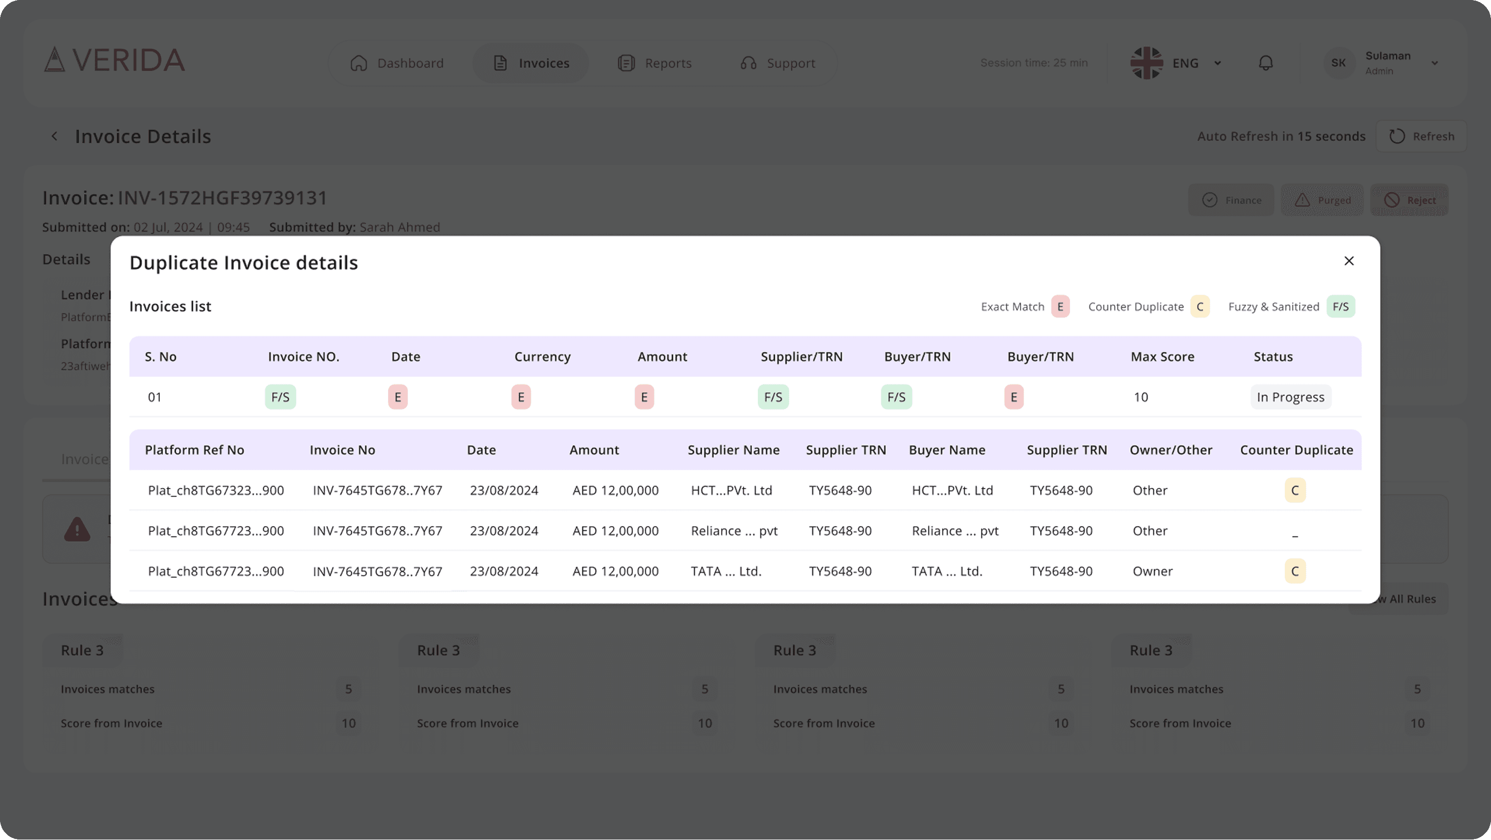Image resolution: width=1491 pixels, height=840 pixels.
Task: Click the SK user avatar
Action: coord(1338,63)
